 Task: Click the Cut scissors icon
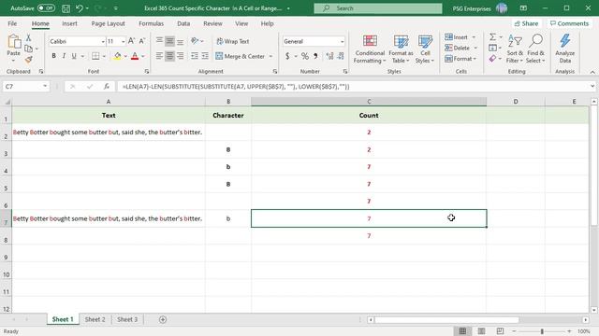[28, 37]
